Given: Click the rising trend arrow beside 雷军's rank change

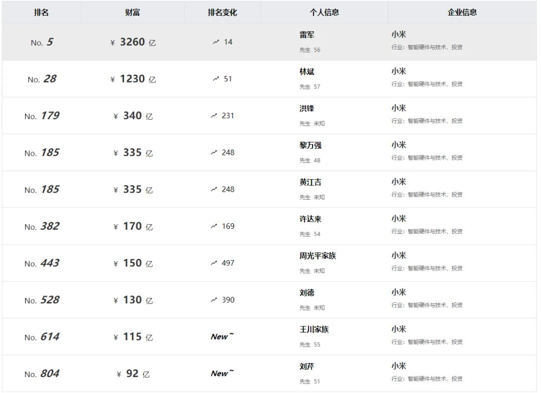Looking at the screenshot, I should coord(216,42).
